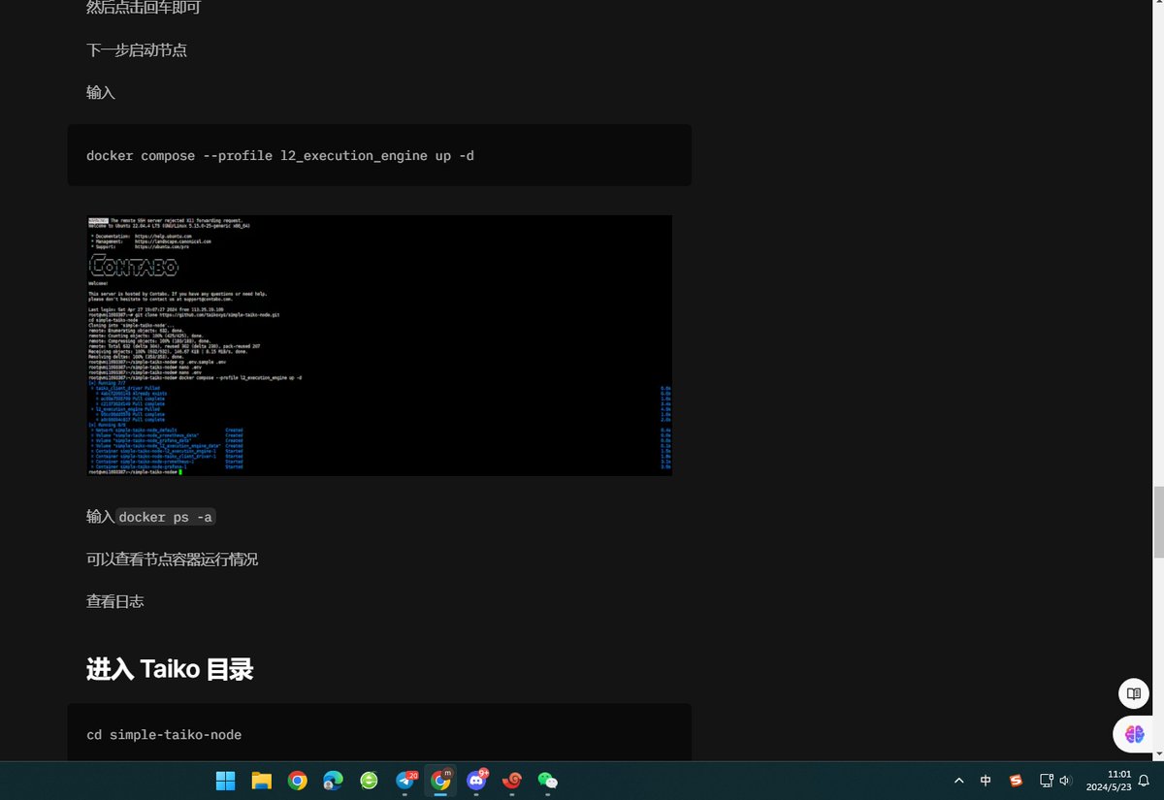Open volume control in the tray
This screenshot has height=800, width=1164.
click(1065, 781)
